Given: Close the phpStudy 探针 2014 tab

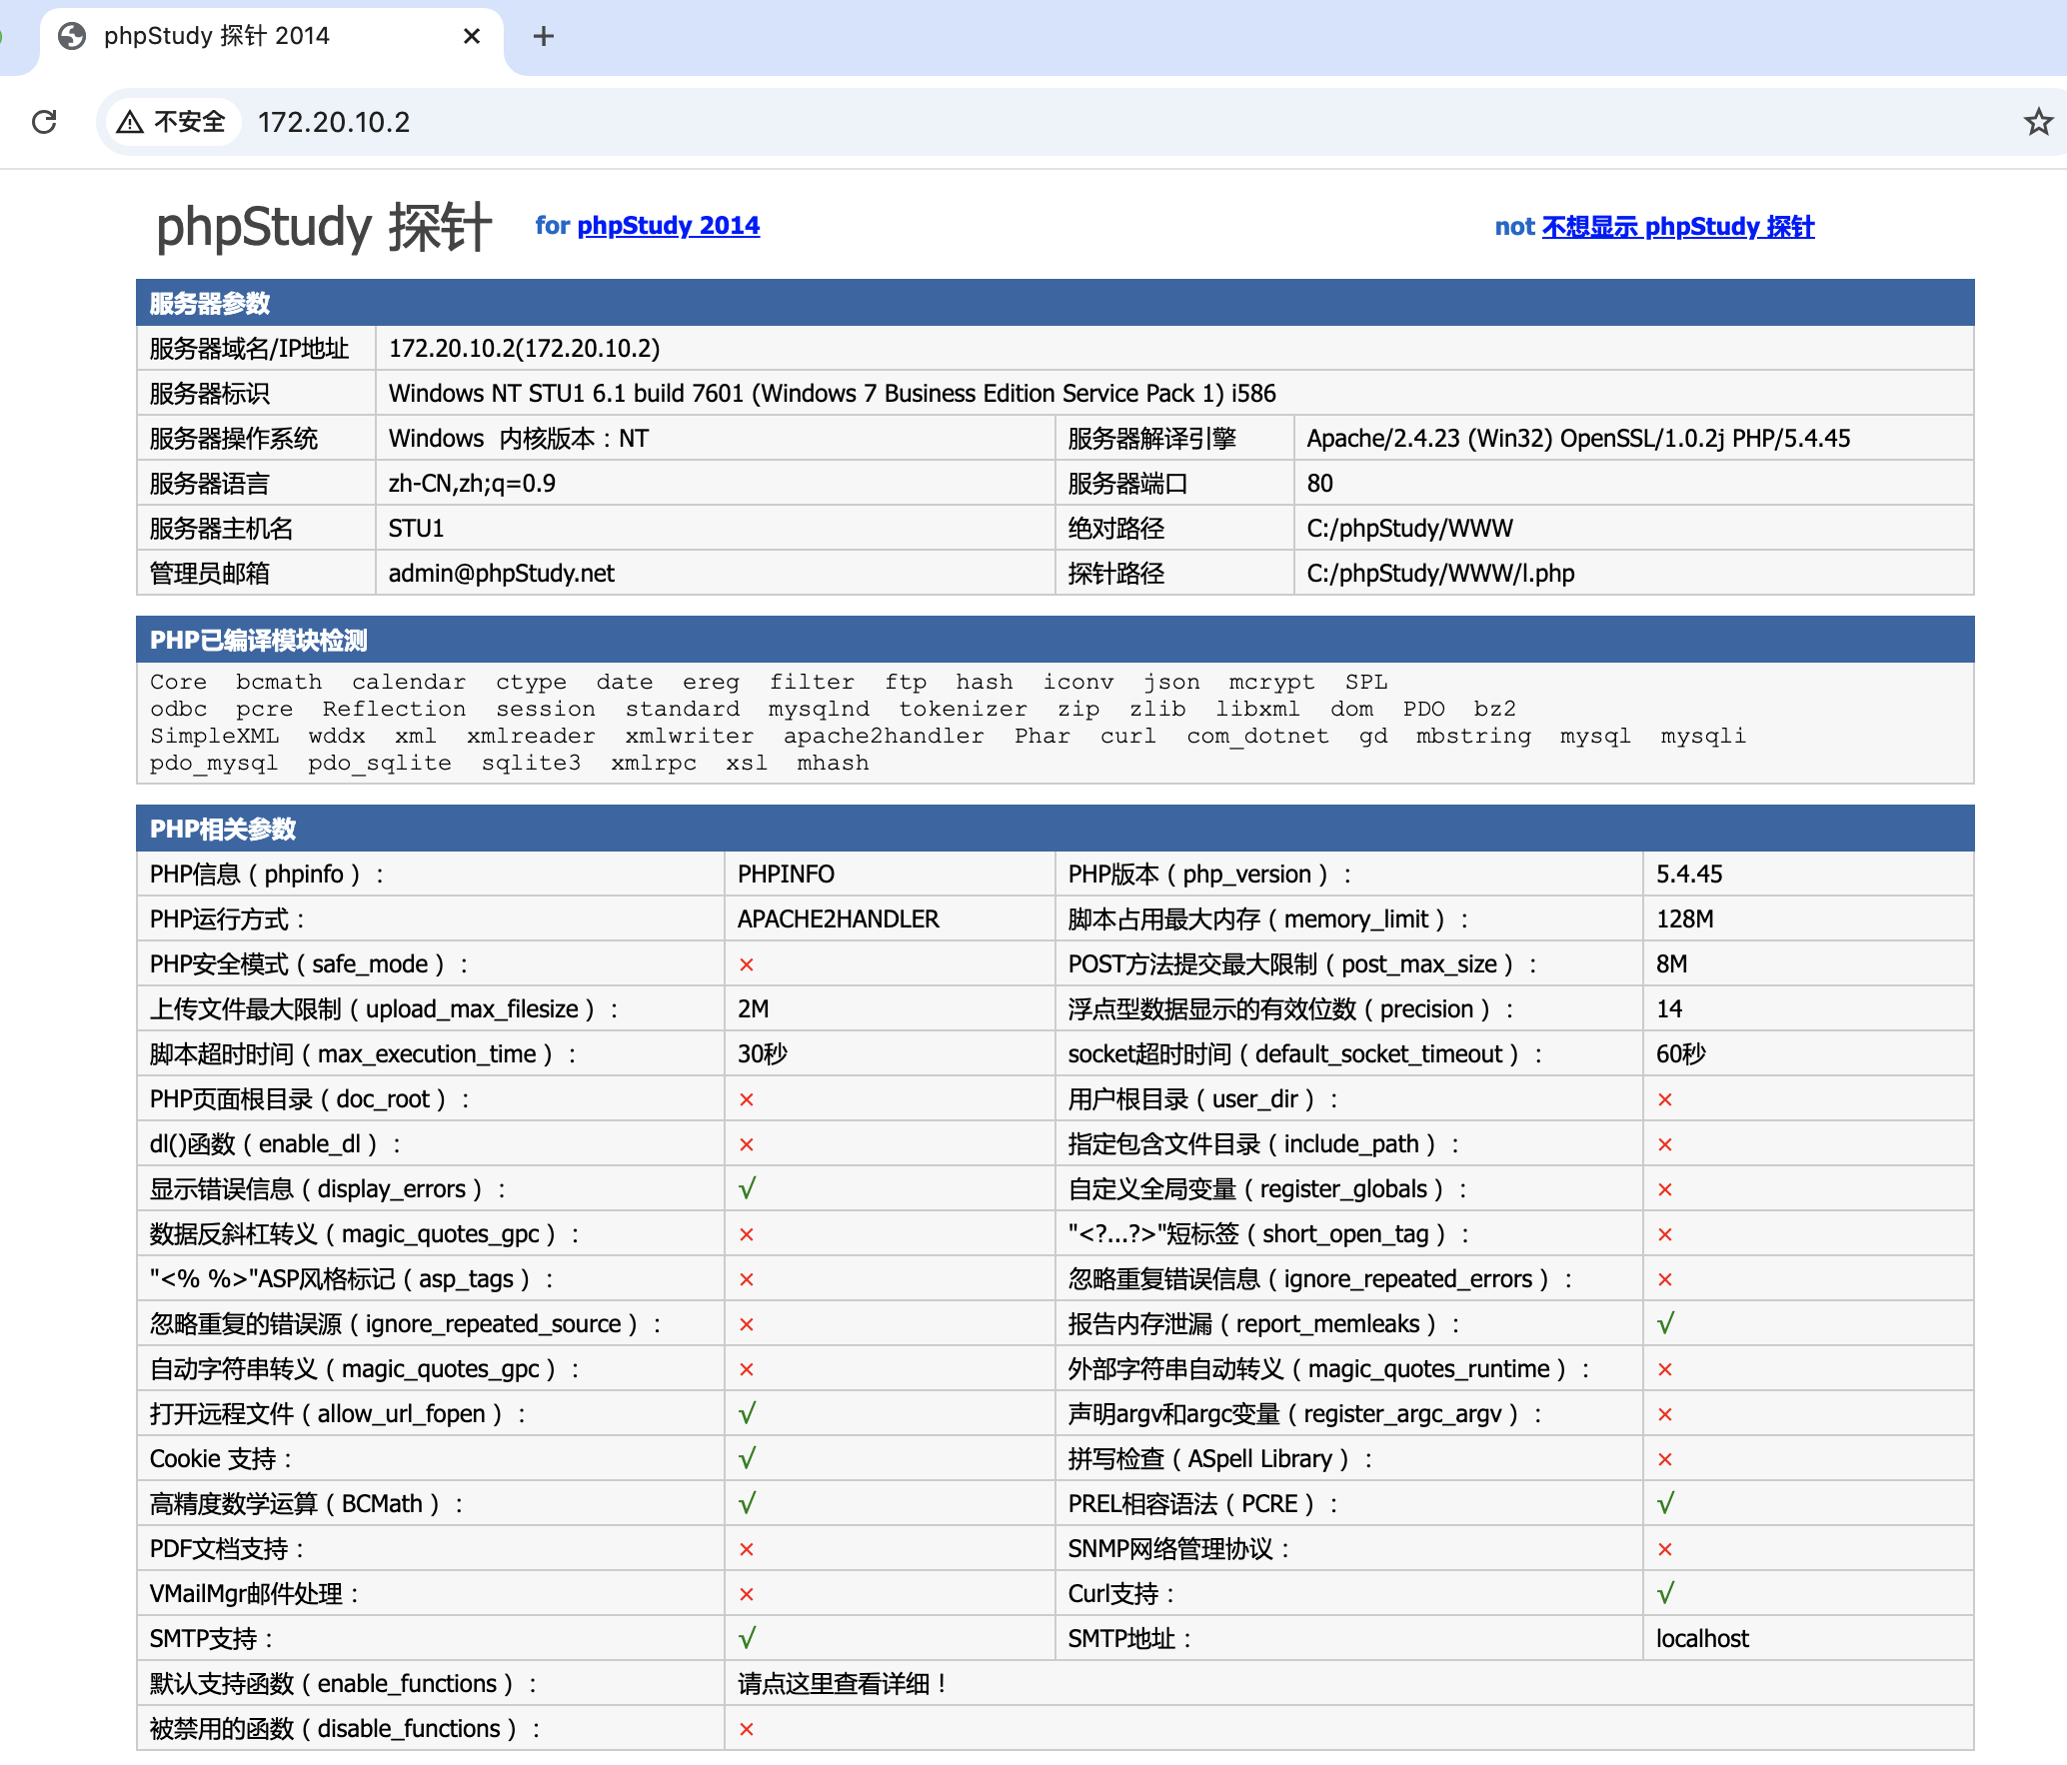Looking at the screenshot, I should (472, 37).
